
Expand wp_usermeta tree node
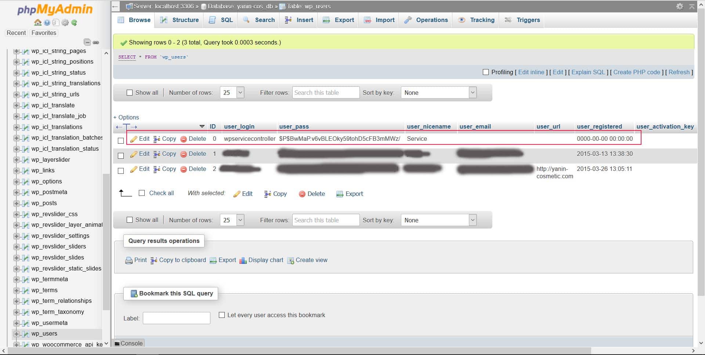point(16,323)
